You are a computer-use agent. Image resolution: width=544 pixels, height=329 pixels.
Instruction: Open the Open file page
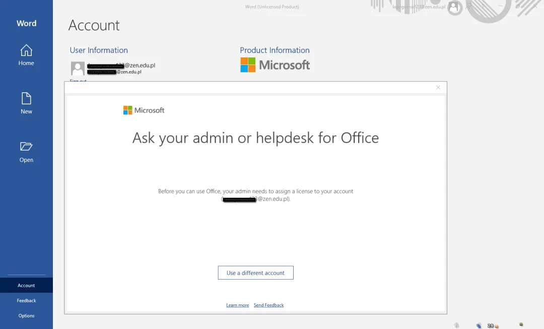[26, 152]
